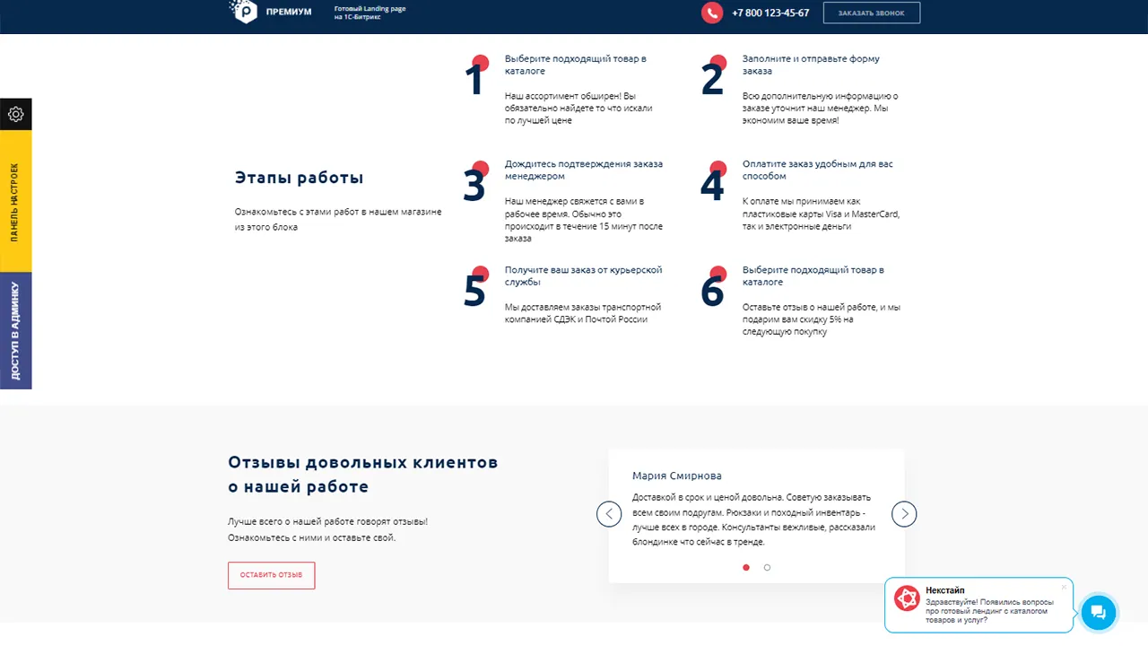Click the Этапы работы heading

[300, 178]
